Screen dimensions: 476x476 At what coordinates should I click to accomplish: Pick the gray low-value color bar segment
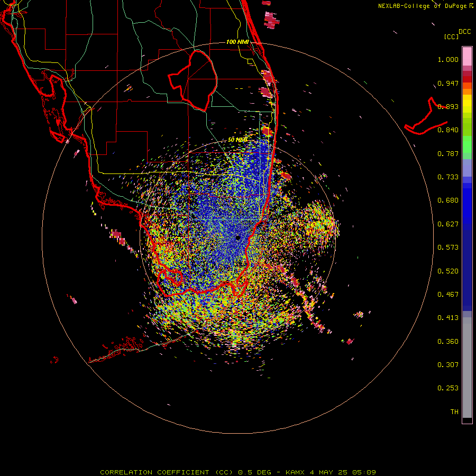point(467,368)
